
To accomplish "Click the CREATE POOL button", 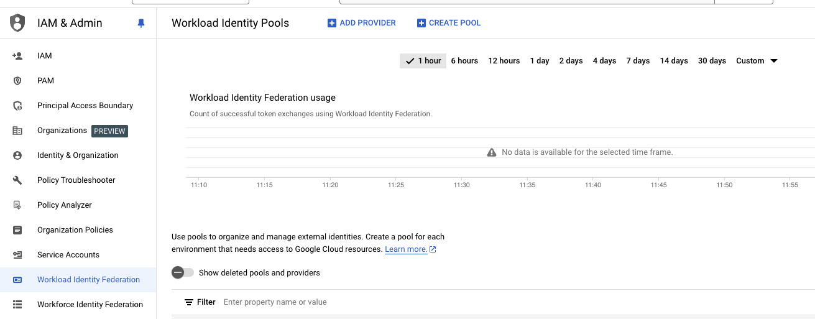I will click(x=449, y=23).
